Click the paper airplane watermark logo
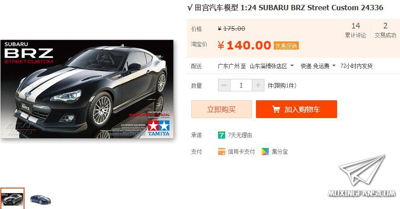Viewport: 400px width, 209px height. 362,170
